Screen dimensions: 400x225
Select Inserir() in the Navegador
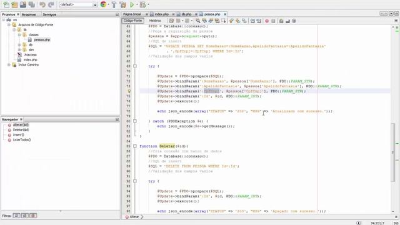click(18, 135)
